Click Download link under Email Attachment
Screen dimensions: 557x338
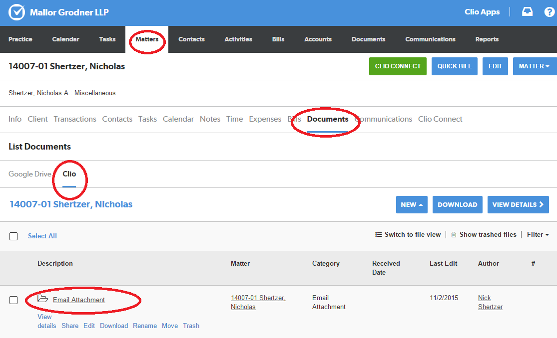point(114,326)
